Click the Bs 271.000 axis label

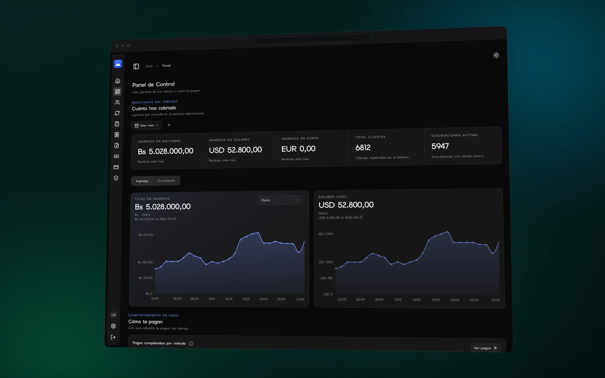pyautogui.click(x=146, y=235)
